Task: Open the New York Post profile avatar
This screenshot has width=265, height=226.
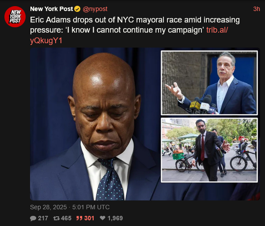Action: 15,17
